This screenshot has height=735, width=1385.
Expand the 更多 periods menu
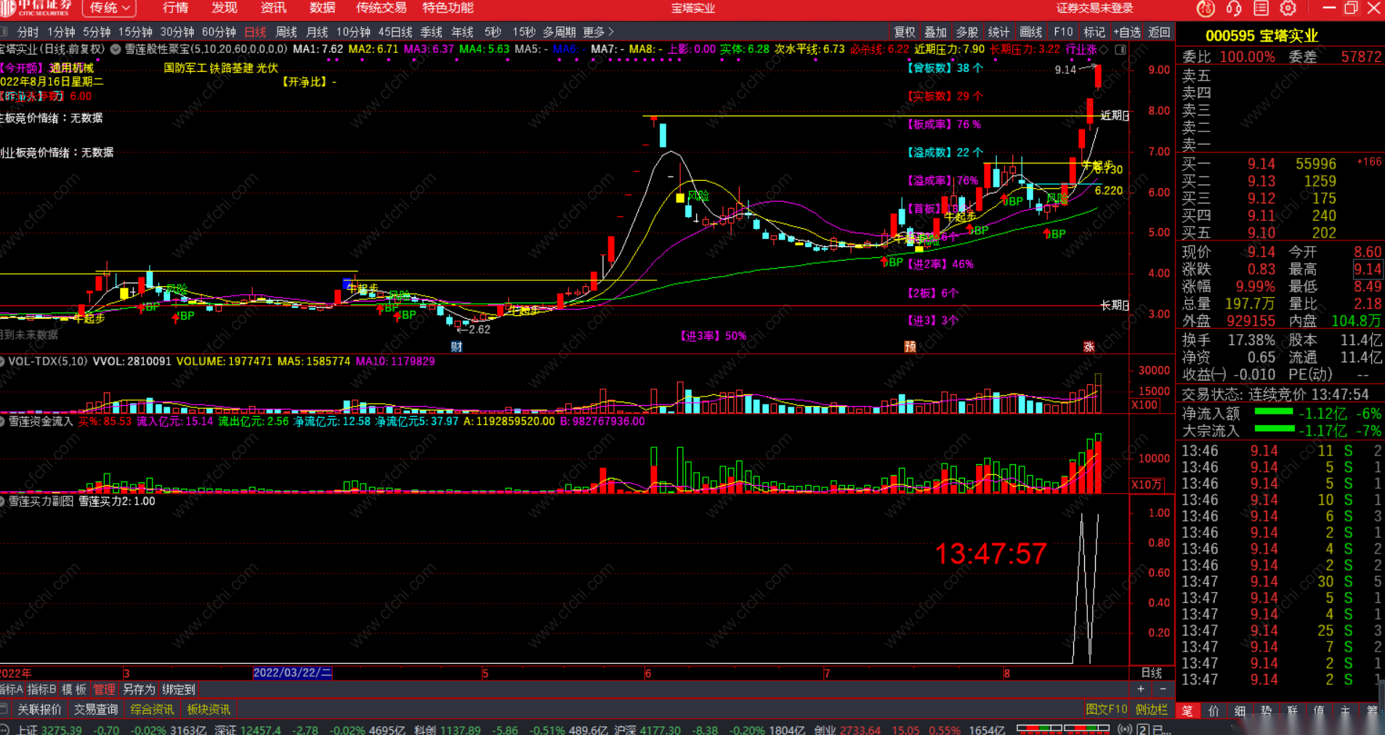599,32
